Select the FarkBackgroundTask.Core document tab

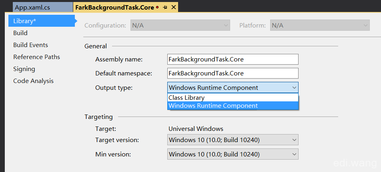(115, 7)
